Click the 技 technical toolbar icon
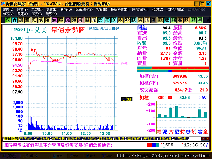 click(187, 20)
